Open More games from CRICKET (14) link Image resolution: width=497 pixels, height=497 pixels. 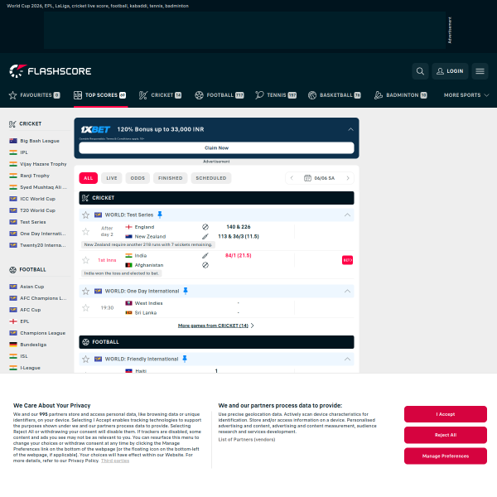pyautogui.click(x=216, y=326)
